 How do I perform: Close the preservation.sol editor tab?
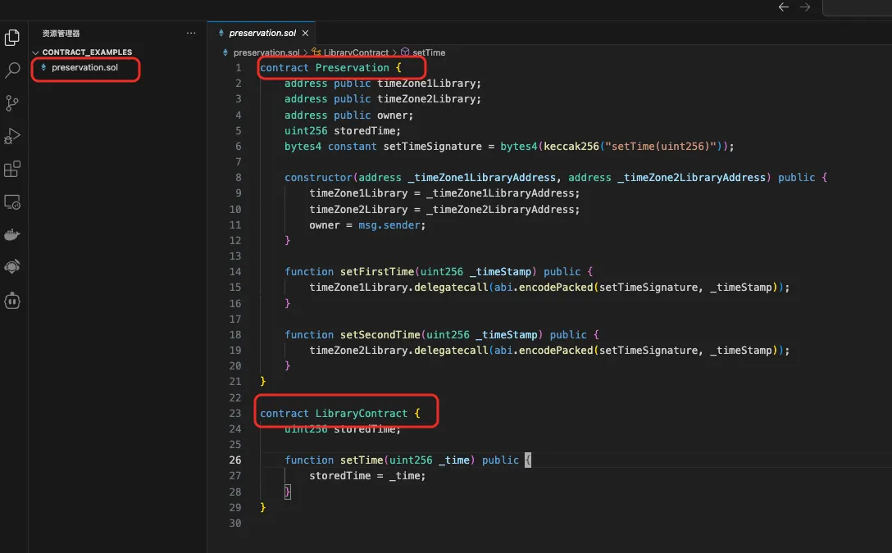click(306, 33)
